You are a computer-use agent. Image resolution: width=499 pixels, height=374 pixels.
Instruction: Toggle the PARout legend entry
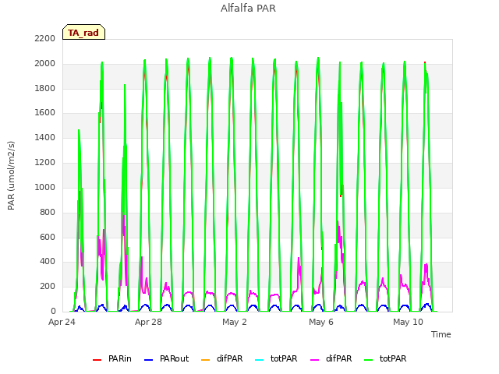click(x=166, y=358)
